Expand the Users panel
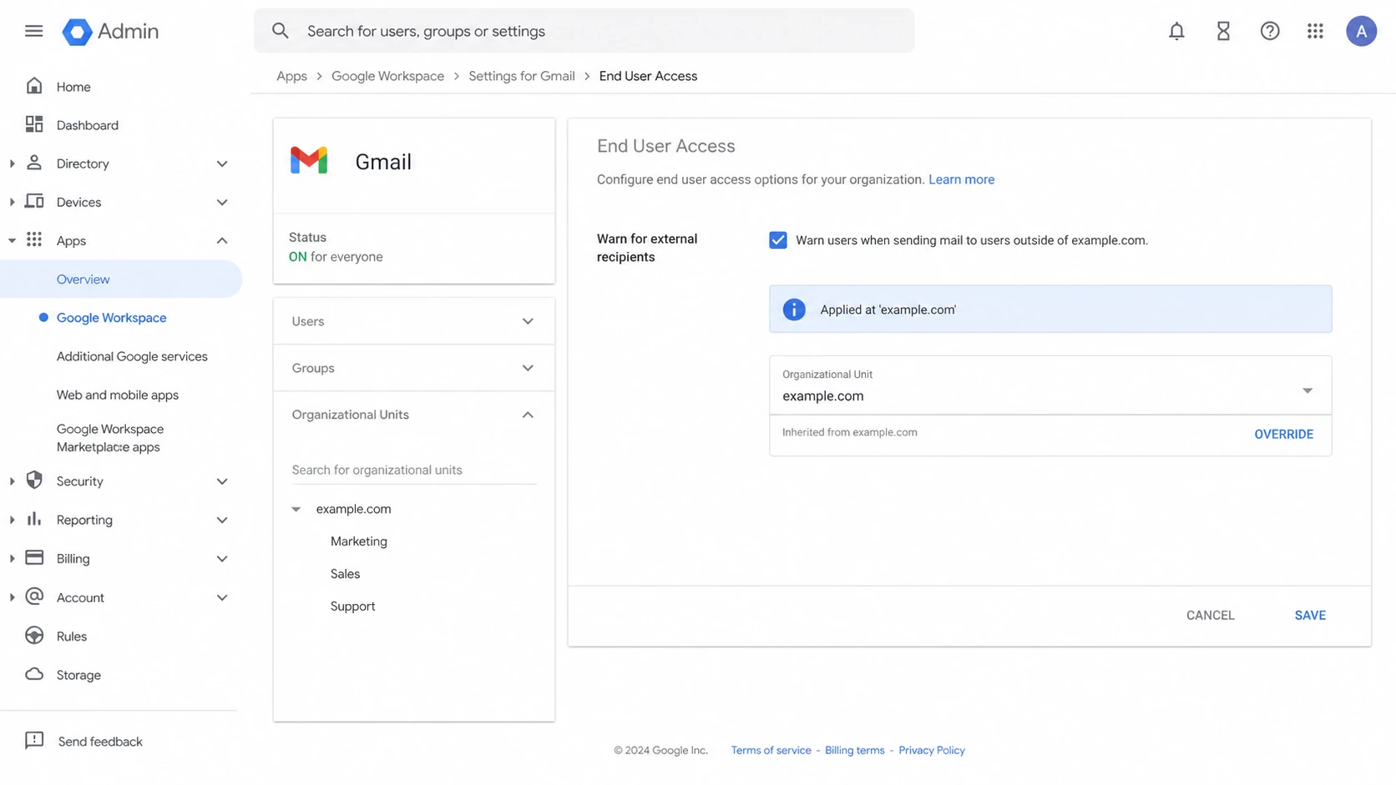This screenshot has height=785, width=1396. coord(414,321)
